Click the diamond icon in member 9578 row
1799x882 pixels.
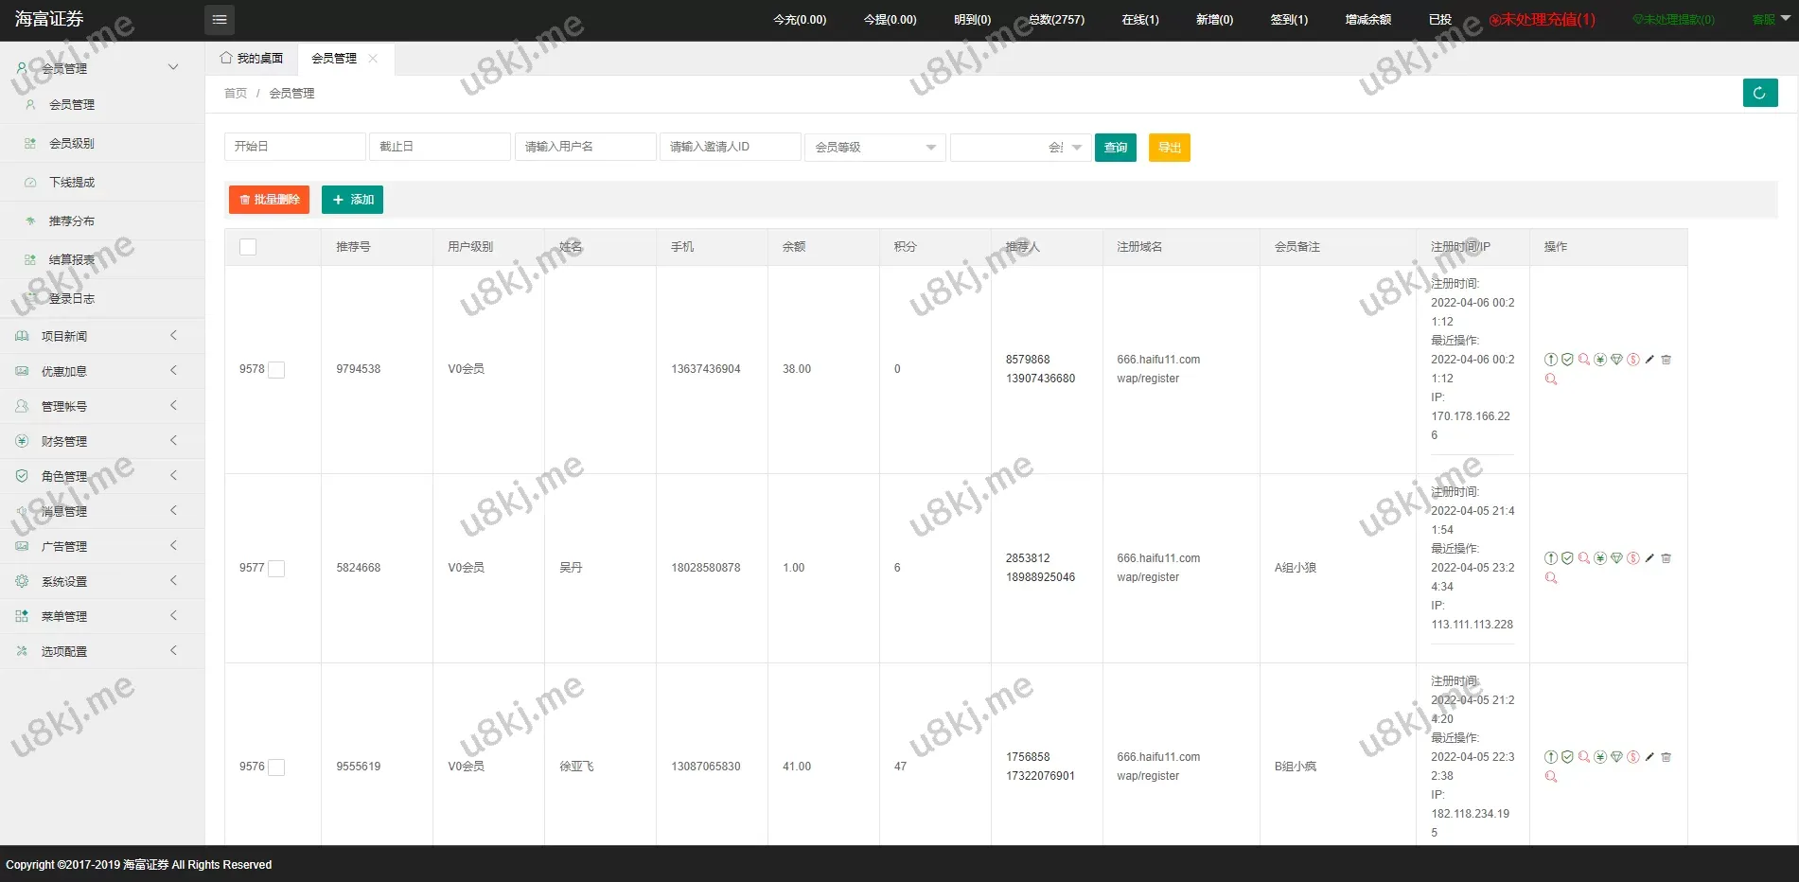tap(1616, 360)
